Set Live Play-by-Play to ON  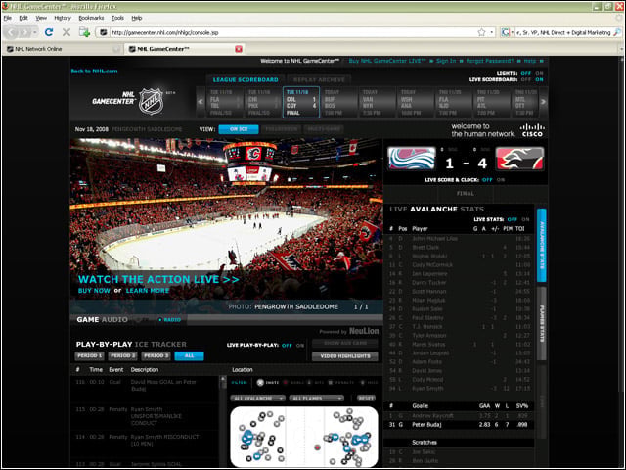pyautogui.click(x=300, y=345)
